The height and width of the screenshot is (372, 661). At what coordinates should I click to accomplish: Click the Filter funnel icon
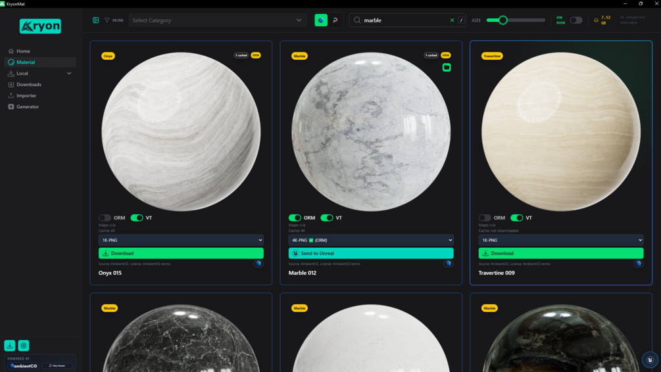click(x=107, y=20)
